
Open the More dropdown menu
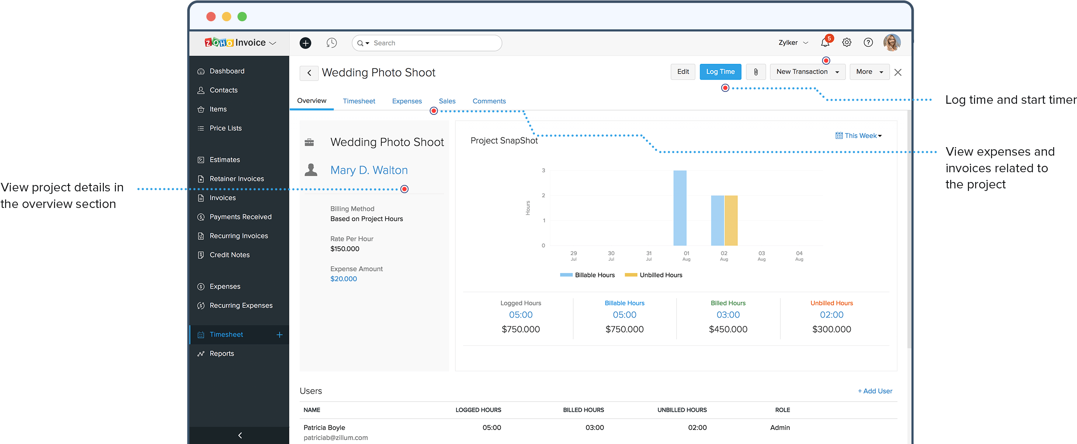[869, 72]
